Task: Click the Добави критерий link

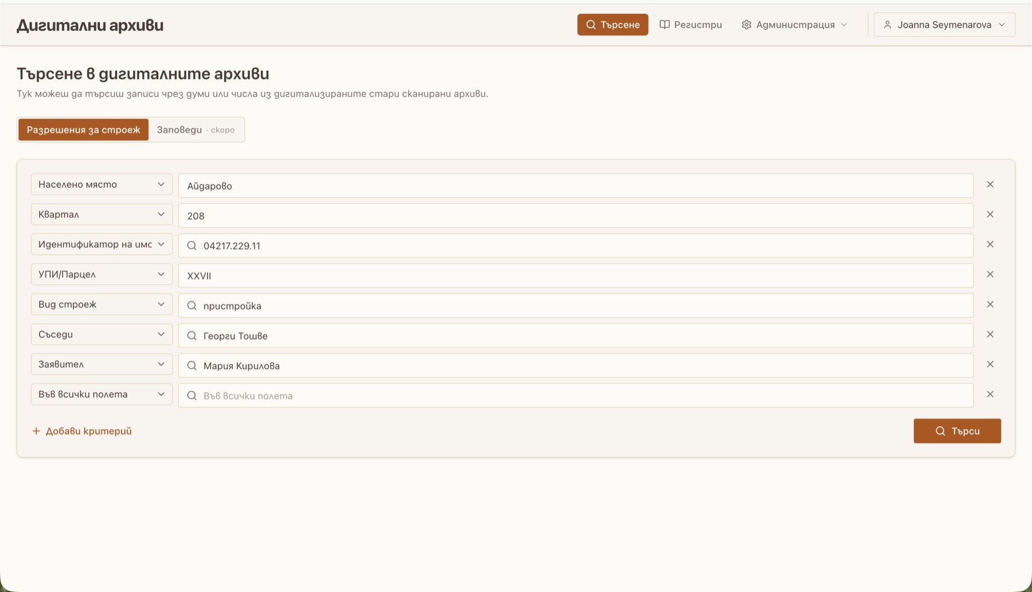Action: point(82,431)
